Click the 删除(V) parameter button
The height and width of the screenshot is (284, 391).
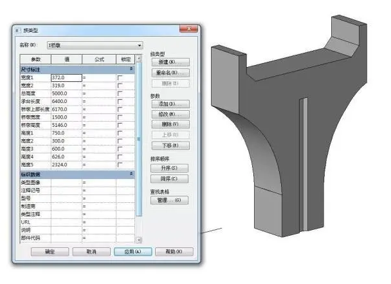pos(170,124)
